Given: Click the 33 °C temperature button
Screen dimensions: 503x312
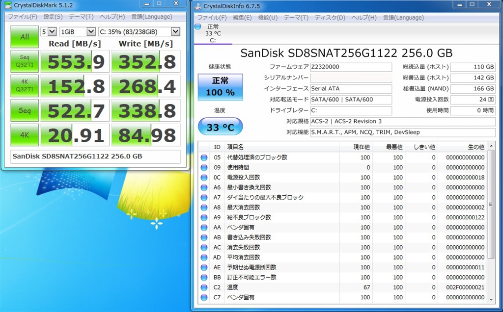Looking at the screenshot, I should coord(220,127).
